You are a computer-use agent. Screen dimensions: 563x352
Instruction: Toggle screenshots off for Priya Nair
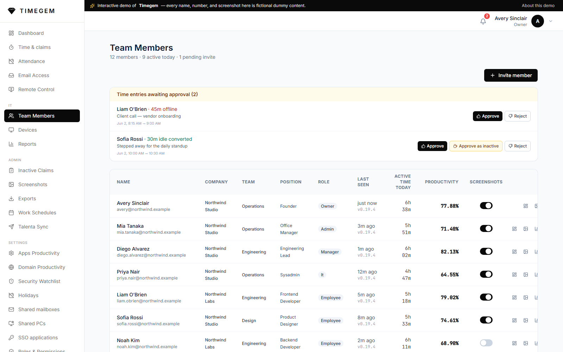(x=486, y=274)
